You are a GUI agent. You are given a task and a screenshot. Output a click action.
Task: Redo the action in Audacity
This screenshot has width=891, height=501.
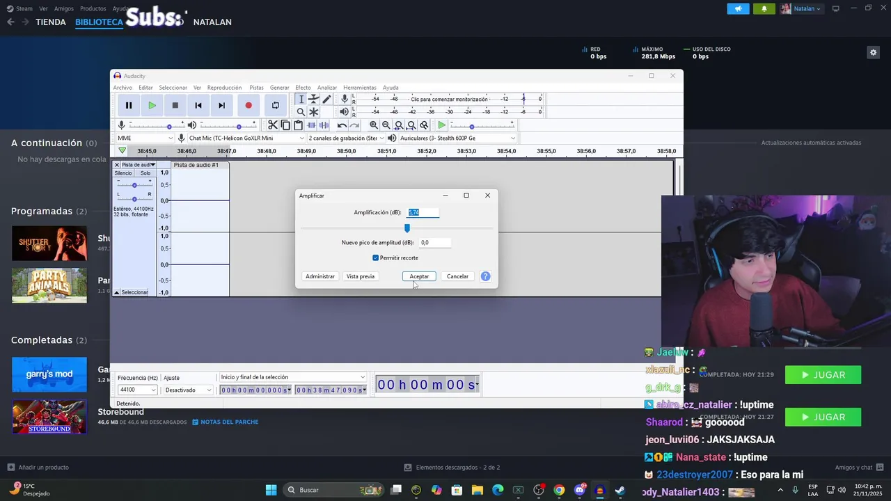pos(354,125)
